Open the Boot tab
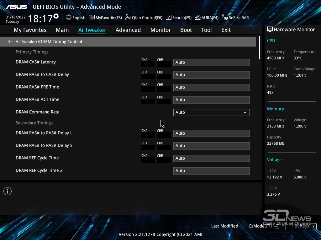This screenshot has width=321, height=240. [186, 30]
